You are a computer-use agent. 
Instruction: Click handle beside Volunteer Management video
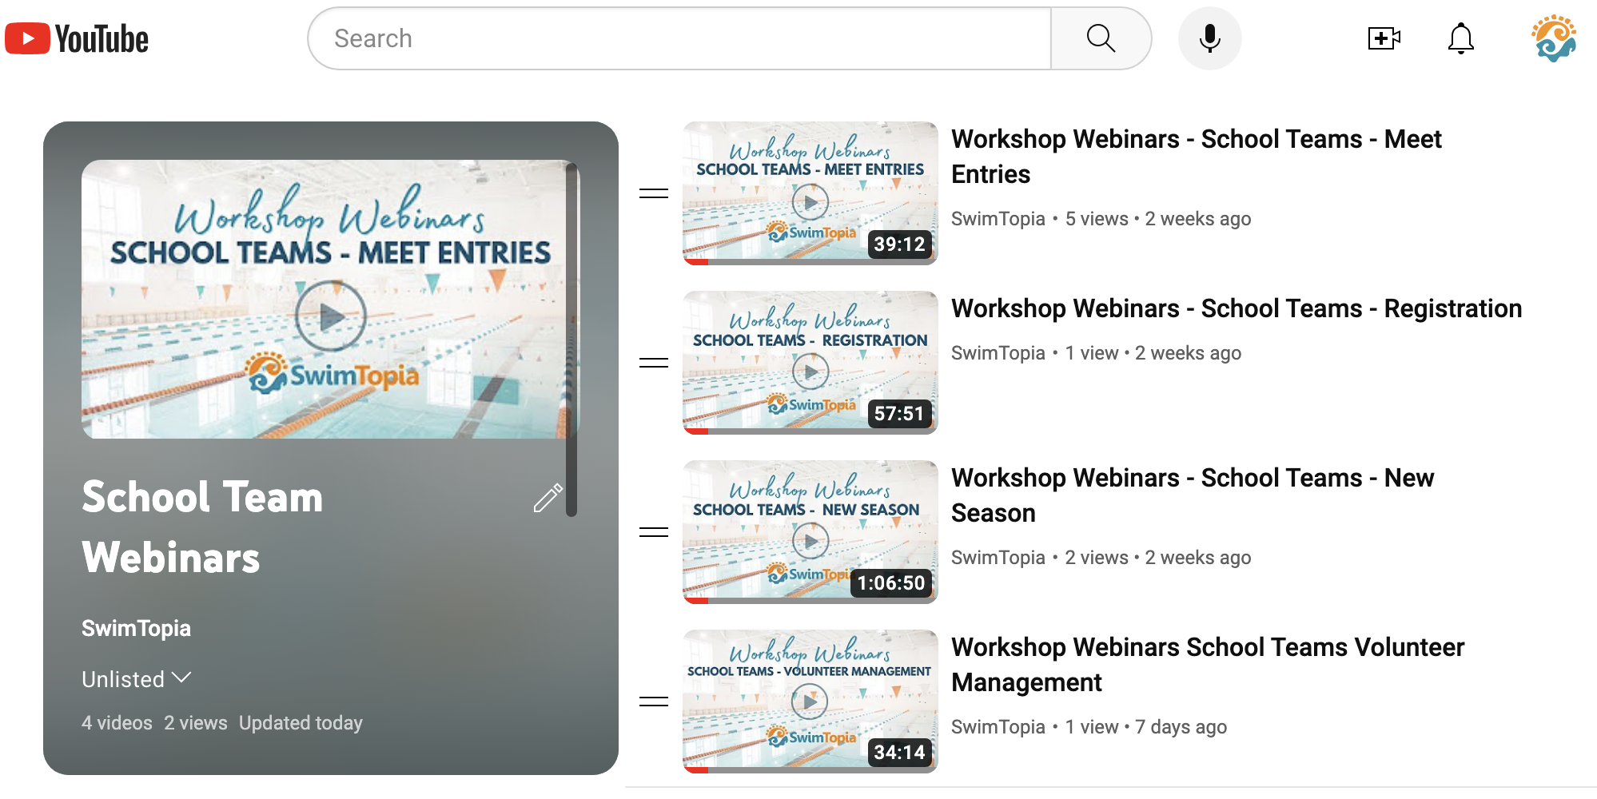[x=654, y=702]
